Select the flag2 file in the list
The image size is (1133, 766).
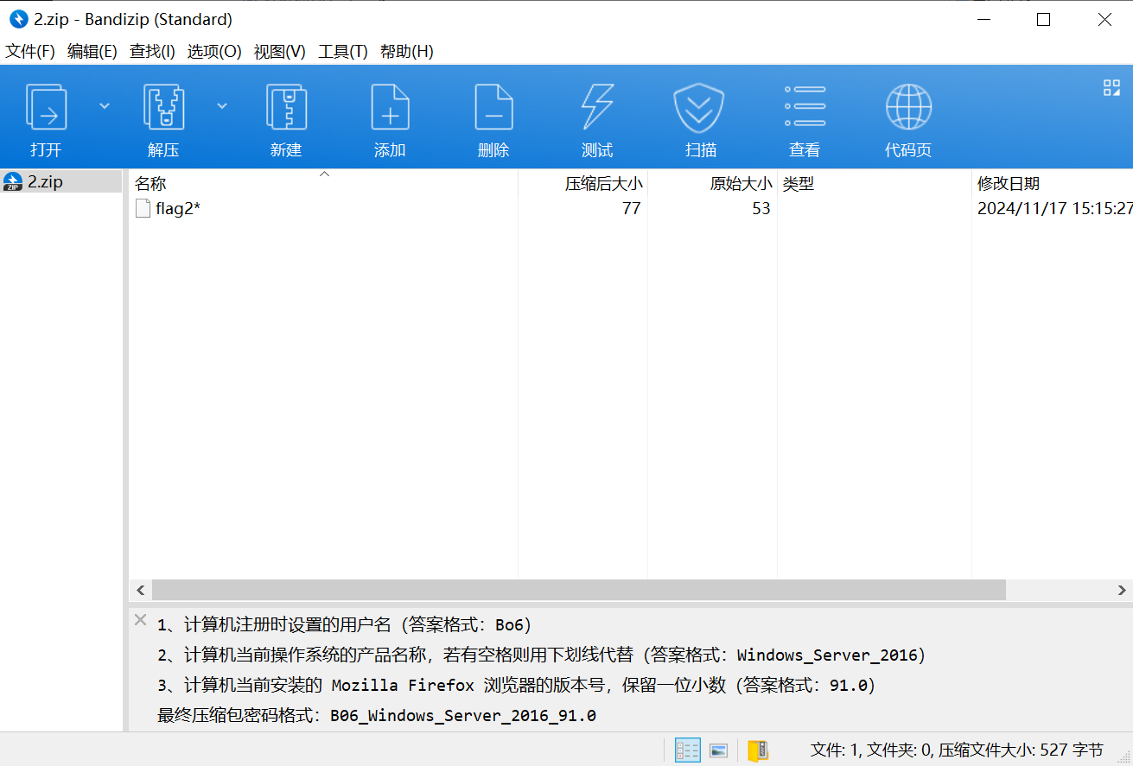coord(178,208)
